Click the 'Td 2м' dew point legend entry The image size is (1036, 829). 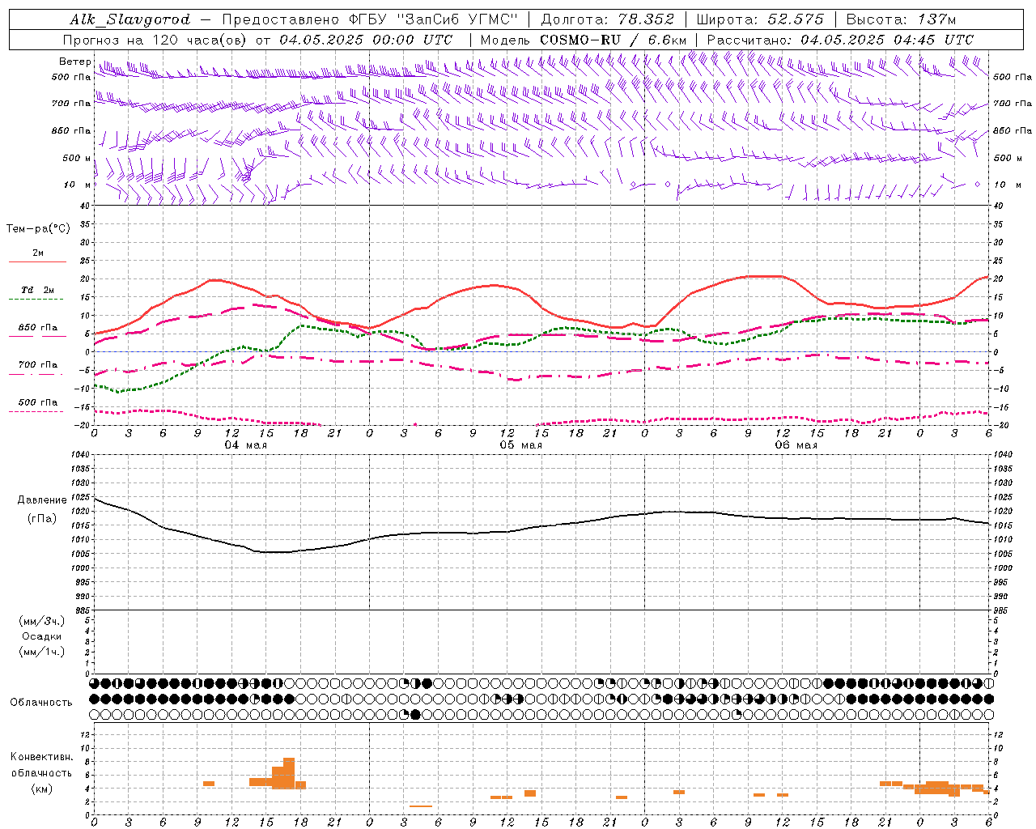pyautogui.click(x=37, y=290)
